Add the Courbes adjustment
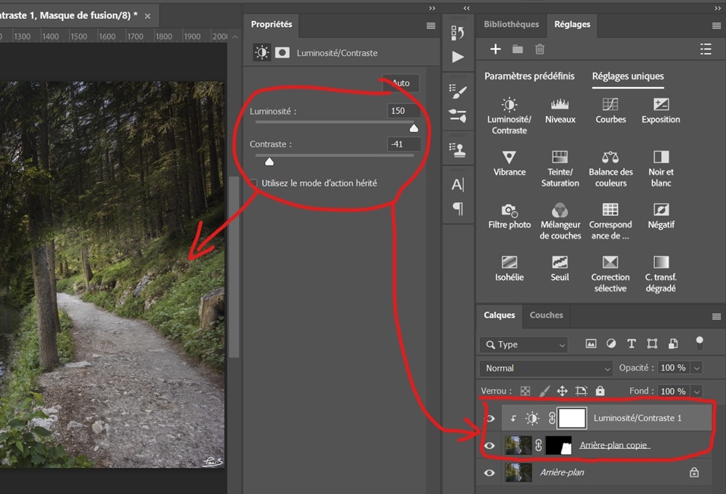 611,111
